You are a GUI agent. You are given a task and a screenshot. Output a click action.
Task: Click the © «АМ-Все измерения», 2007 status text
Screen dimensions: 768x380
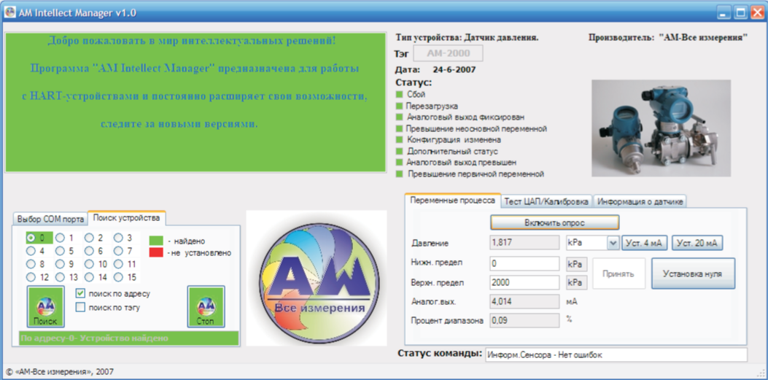click(x=59, y=372)
